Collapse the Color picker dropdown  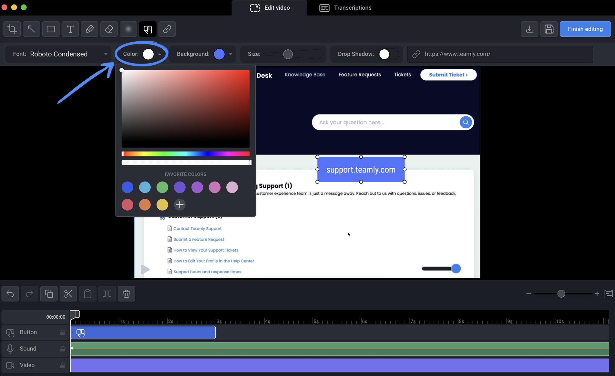tap(159, 54)
